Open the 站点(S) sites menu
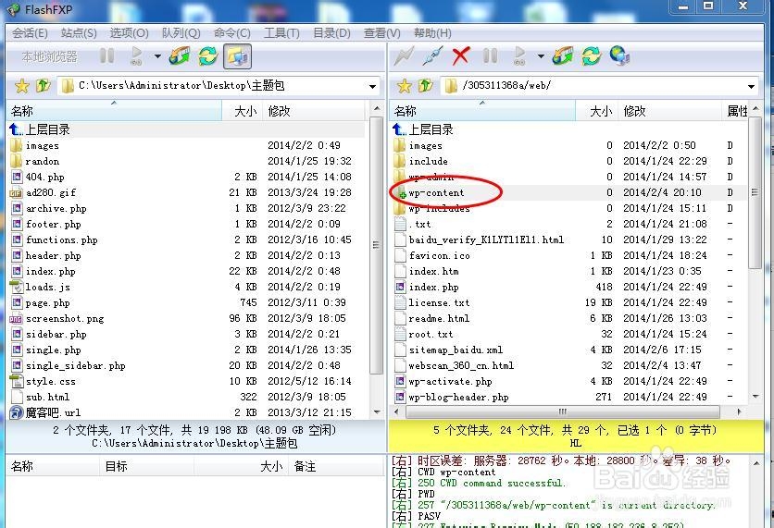The width and height of the screenshot is (774, 528). (79, 33)
